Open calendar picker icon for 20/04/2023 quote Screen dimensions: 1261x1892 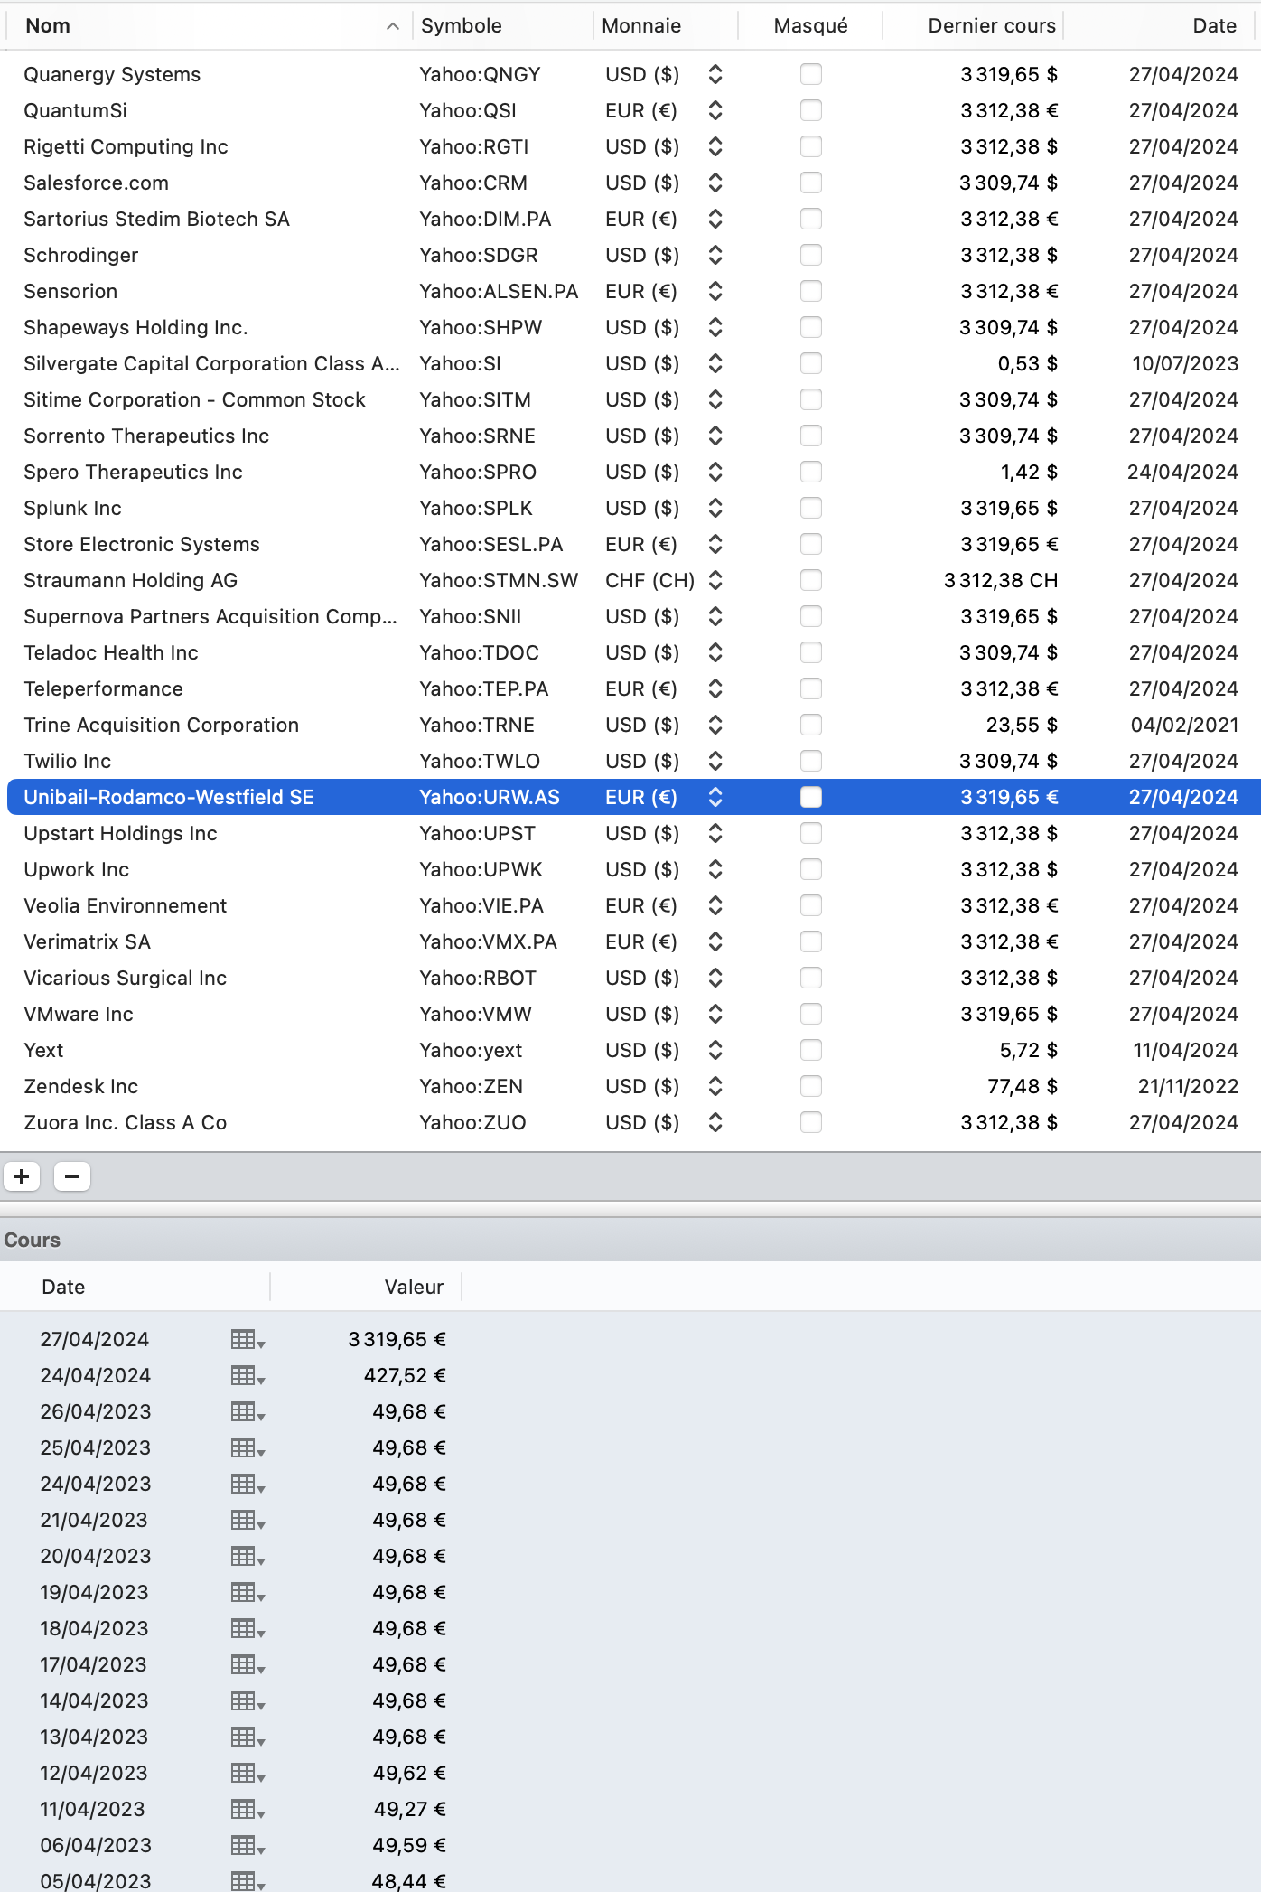coord(248,1557)
